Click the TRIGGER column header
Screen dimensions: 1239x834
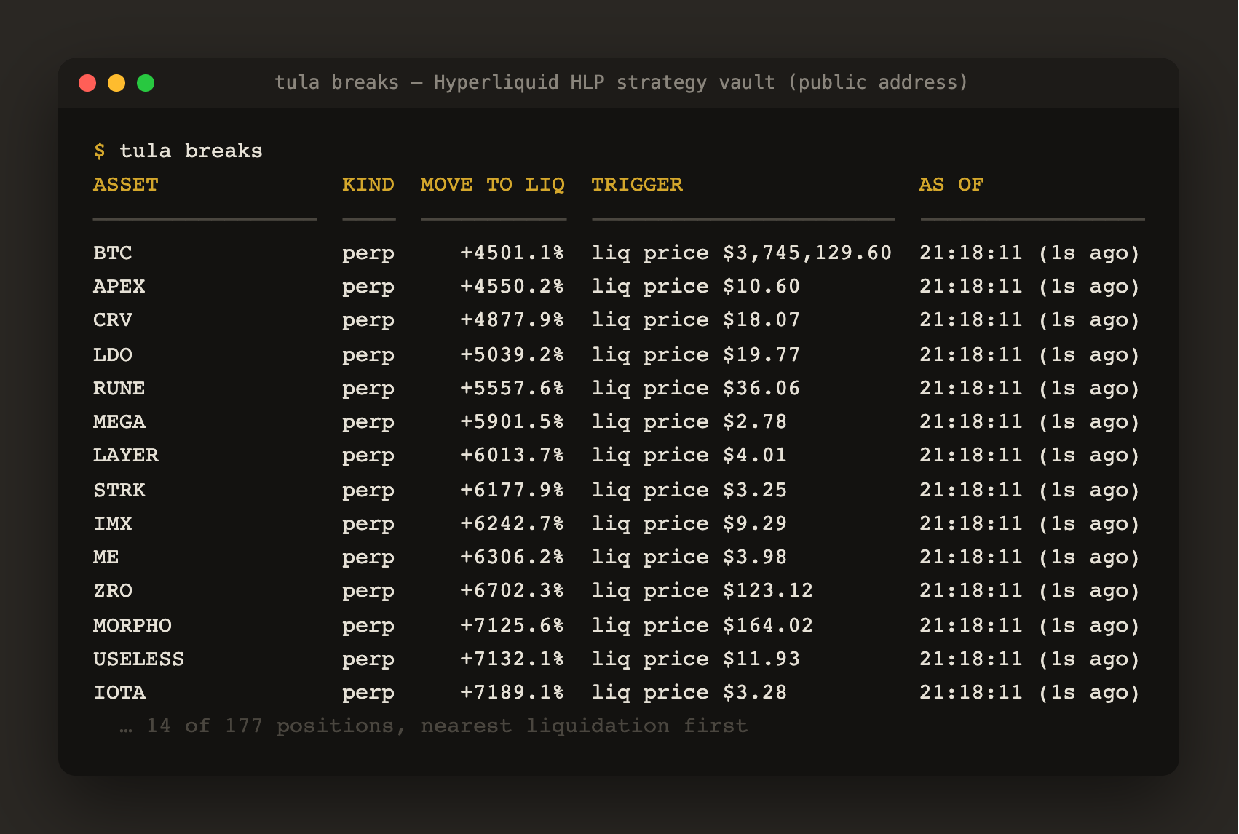pos(637,185)
